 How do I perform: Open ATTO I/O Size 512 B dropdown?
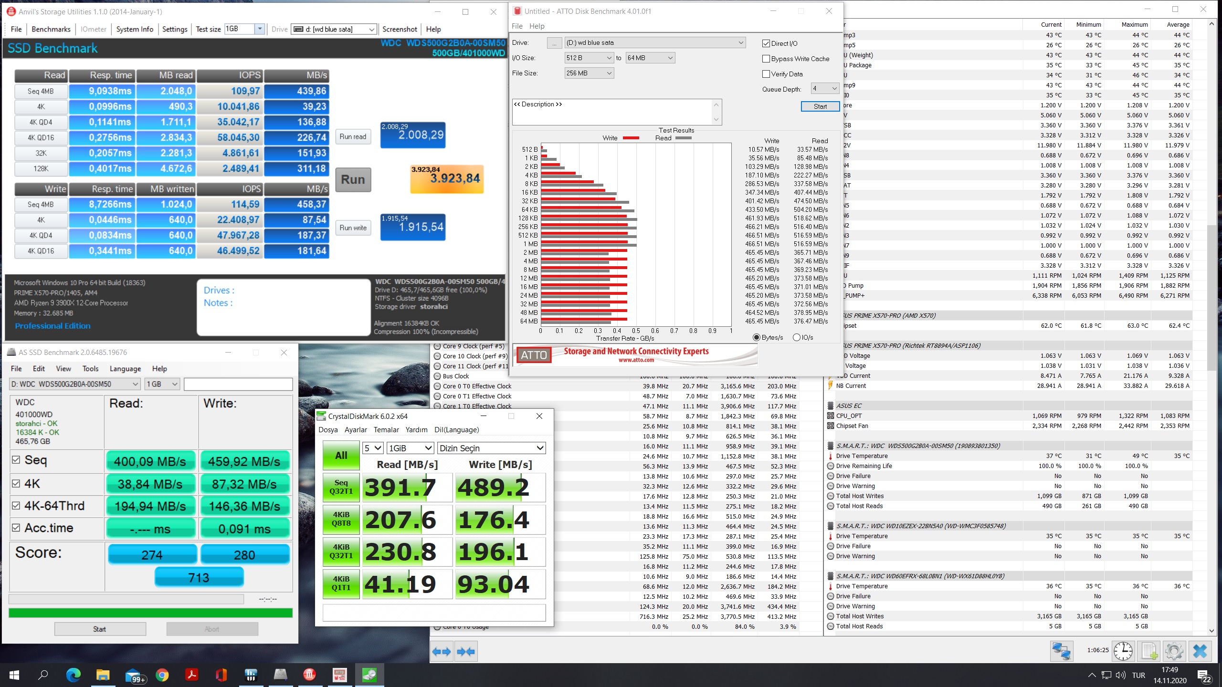(x=589, y=58)
